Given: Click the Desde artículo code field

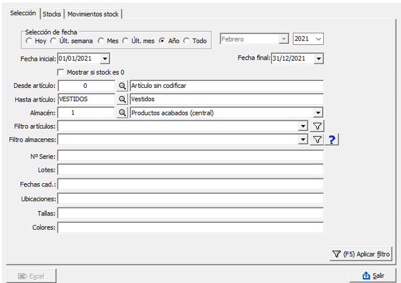Looking at the screenshot, I should pyautogui.click(x=86, y=86).
